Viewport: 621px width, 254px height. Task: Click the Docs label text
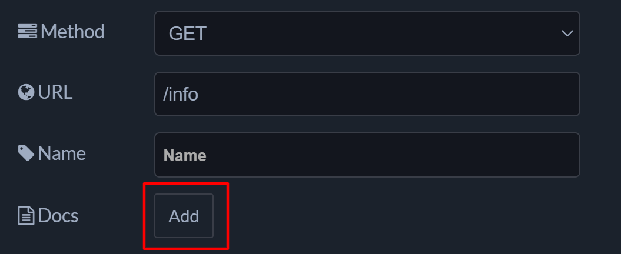pos(58,216)
